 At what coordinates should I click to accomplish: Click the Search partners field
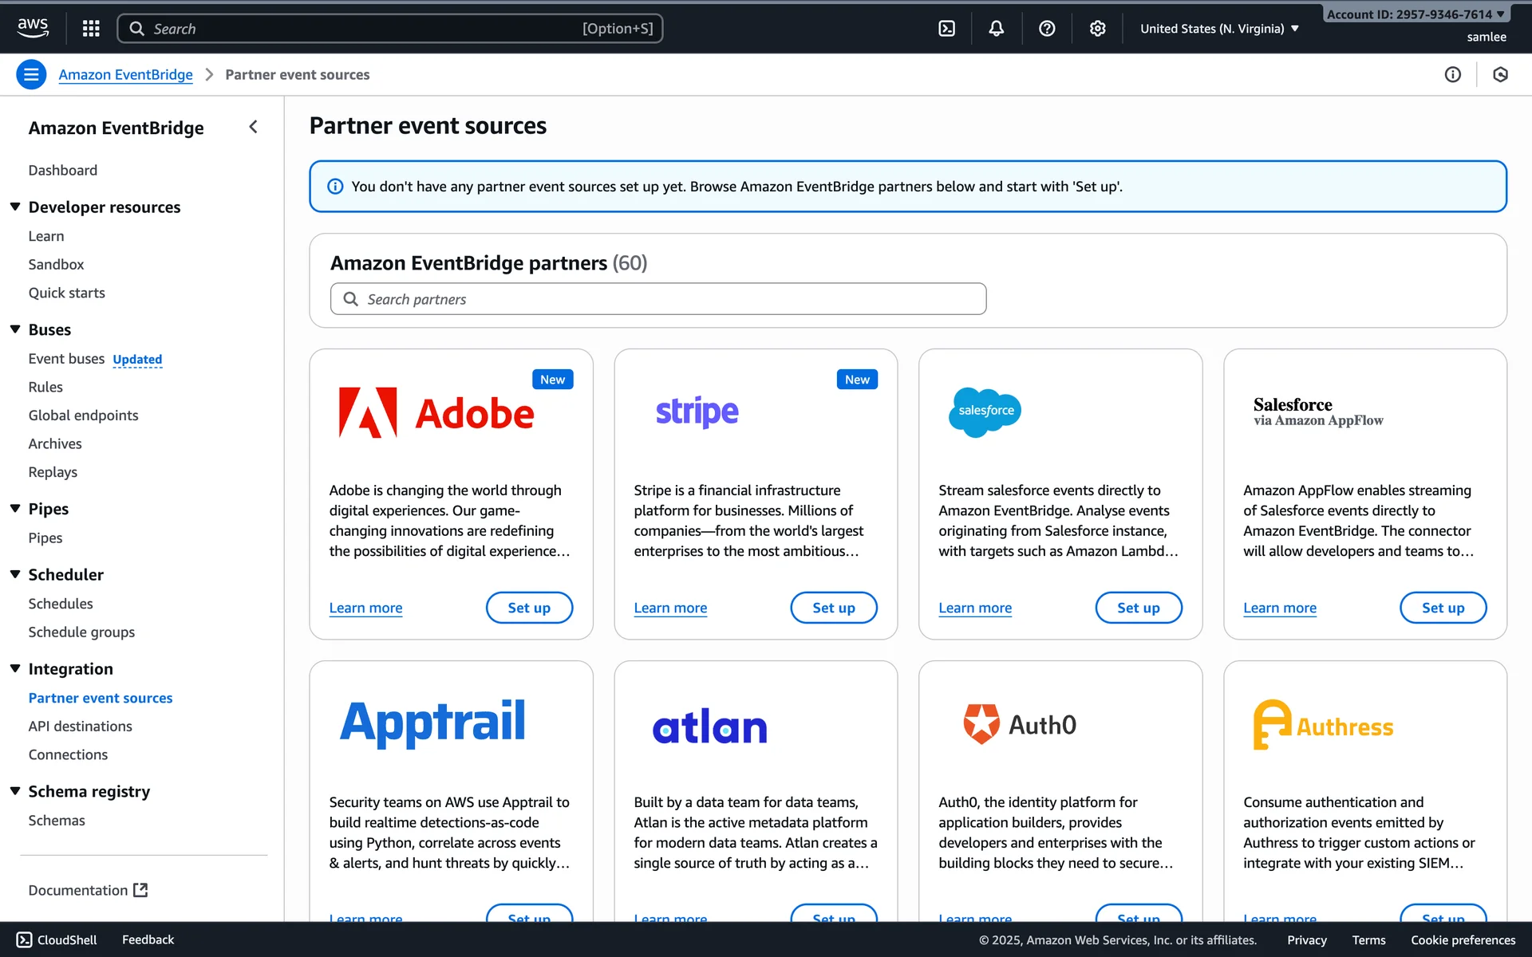click(658, 299)
